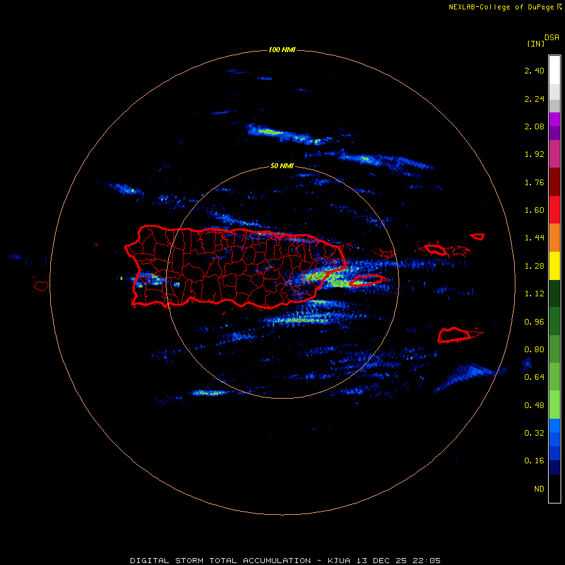Pick the black ND swatch at scale bottom

pyautogui.click(x=554, y=488)
